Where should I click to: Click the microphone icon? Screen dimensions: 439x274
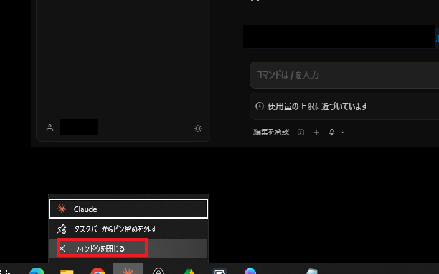(332, 132)
